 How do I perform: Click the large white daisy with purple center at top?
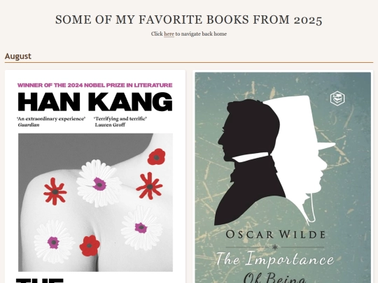(x=99, y=183)
